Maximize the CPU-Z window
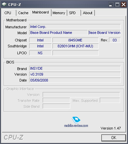The width and height of the screenshot is (128, 144). tap(117, 5)
